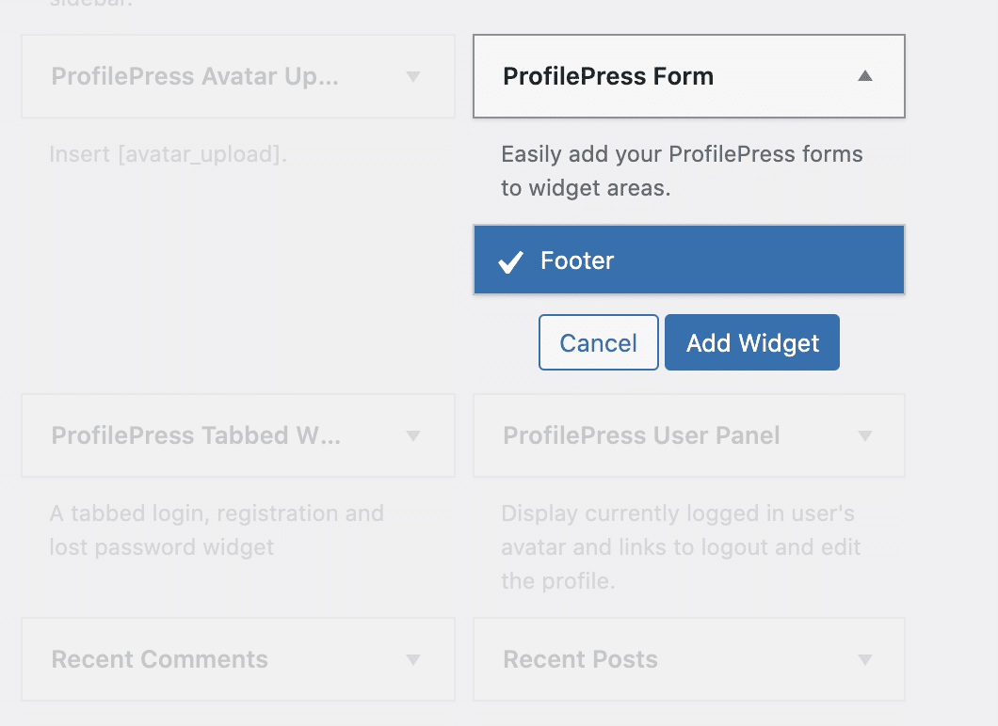
Task: Select ProfilePress User Panel widget title
Action: (641, 435)
